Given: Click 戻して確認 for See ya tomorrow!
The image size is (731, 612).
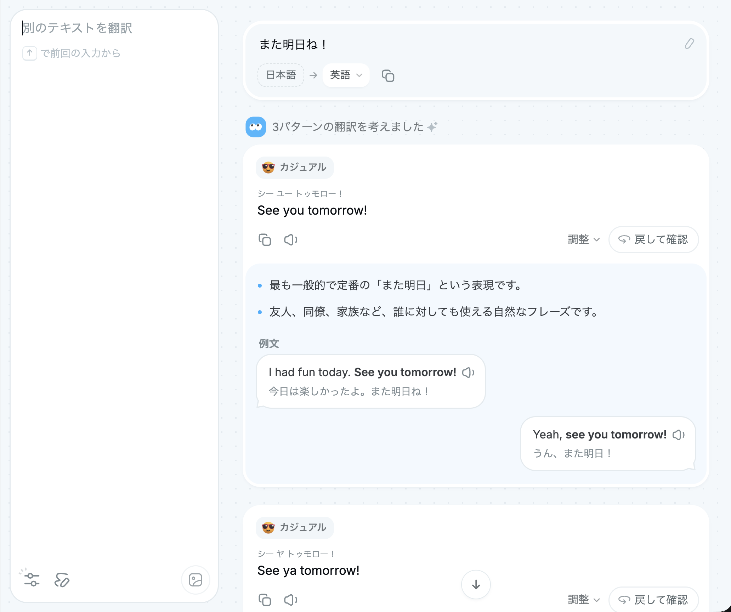Looking at the screenshot, I should [653, 600].
